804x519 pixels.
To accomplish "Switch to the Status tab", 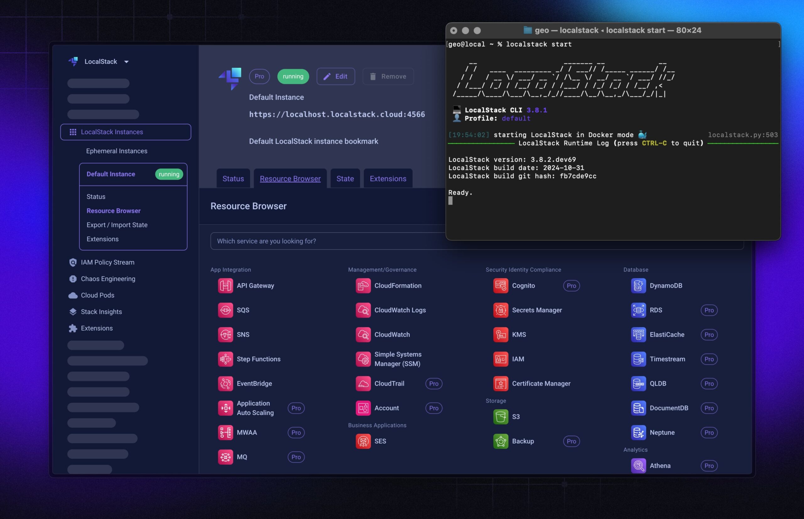I will coord(233,179).
